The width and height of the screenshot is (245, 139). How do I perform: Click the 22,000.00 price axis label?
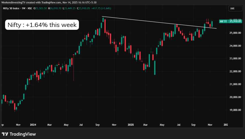(x=235, y=71)
